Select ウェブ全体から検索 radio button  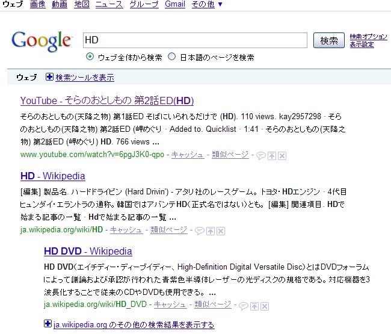point(90,57)
